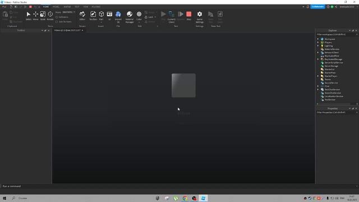Activate the Move tool

tap(35, 15)
